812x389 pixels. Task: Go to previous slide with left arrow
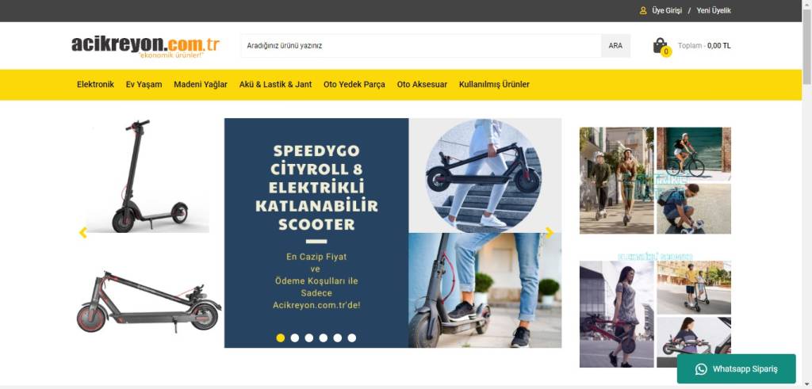(82, 233)
